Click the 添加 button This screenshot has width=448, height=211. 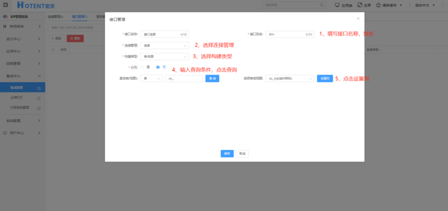point(56,38)
